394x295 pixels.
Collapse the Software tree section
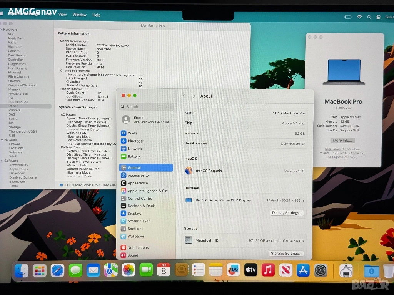[2, 161]
